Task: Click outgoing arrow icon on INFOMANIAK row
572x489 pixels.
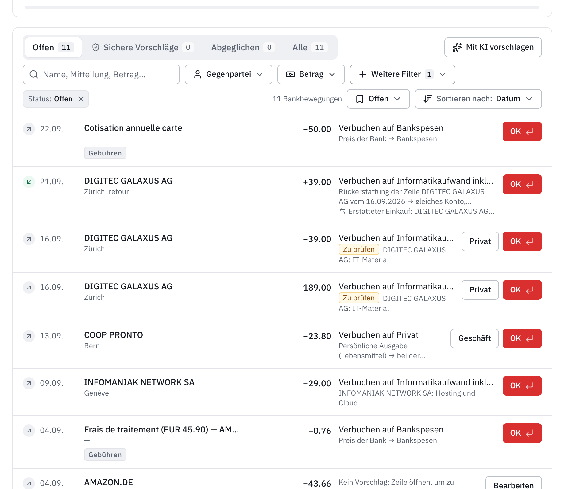Action: click(x=29, y=383)
